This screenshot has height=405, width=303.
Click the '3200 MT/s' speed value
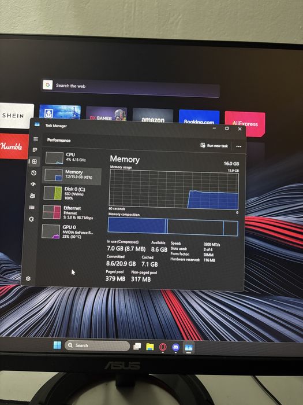coord(212,244)
